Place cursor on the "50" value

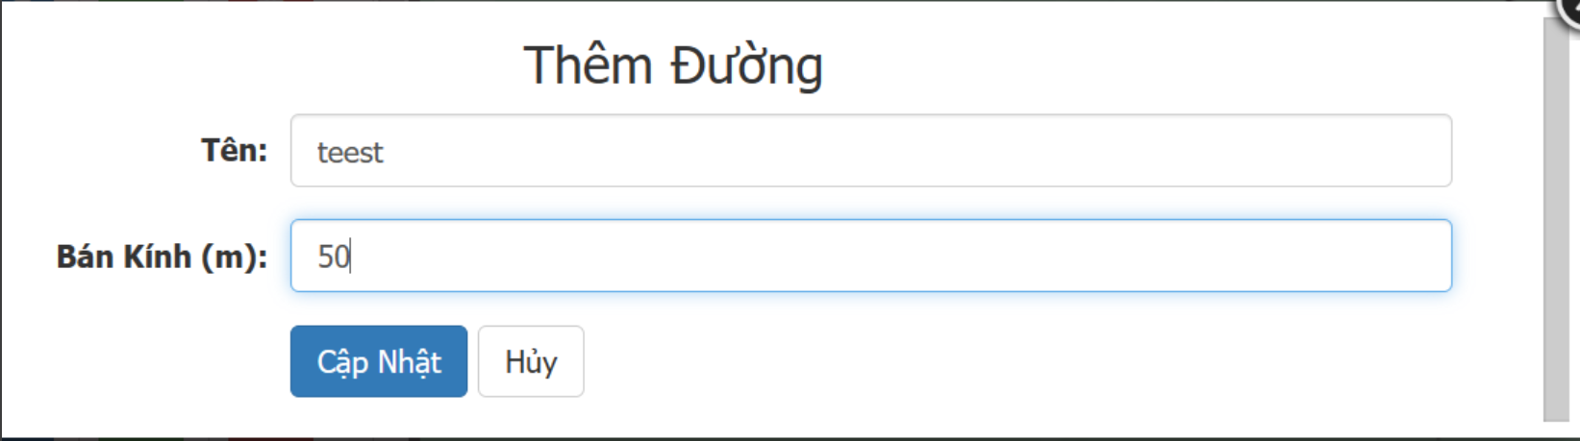click(x=334, y=257)
